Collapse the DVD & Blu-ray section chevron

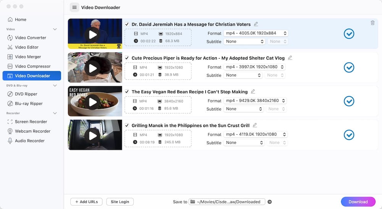pyautogui.click(x=55, y=86)
